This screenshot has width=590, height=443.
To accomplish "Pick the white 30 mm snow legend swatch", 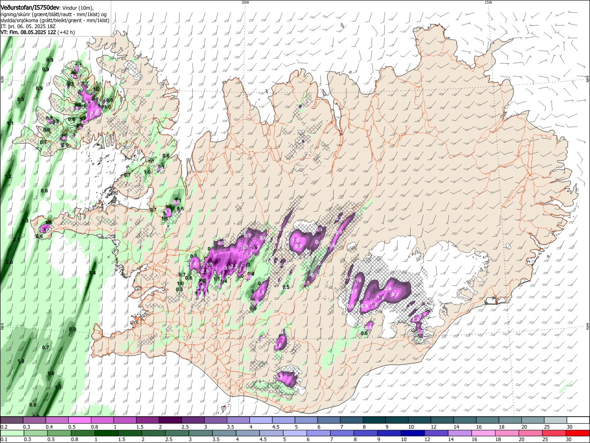I will click(x=578, y=420).
